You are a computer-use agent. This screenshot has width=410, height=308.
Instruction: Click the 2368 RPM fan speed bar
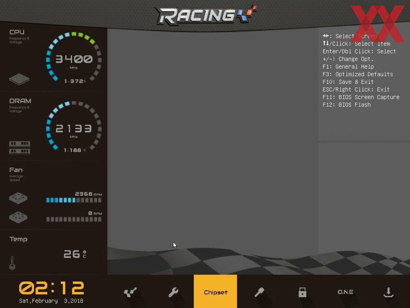pos(74,200)
